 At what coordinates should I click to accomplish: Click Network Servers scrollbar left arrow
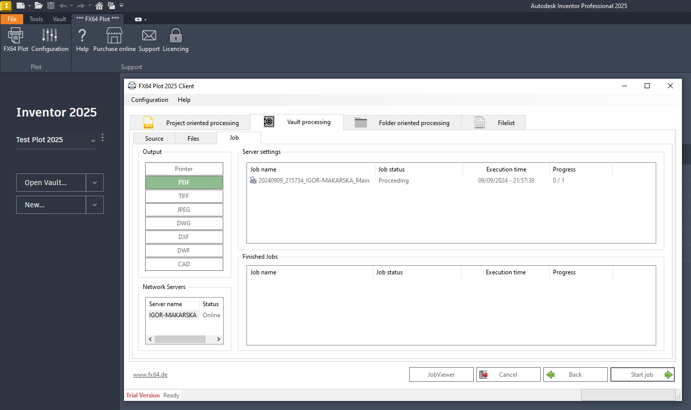(x=150, y=339)
